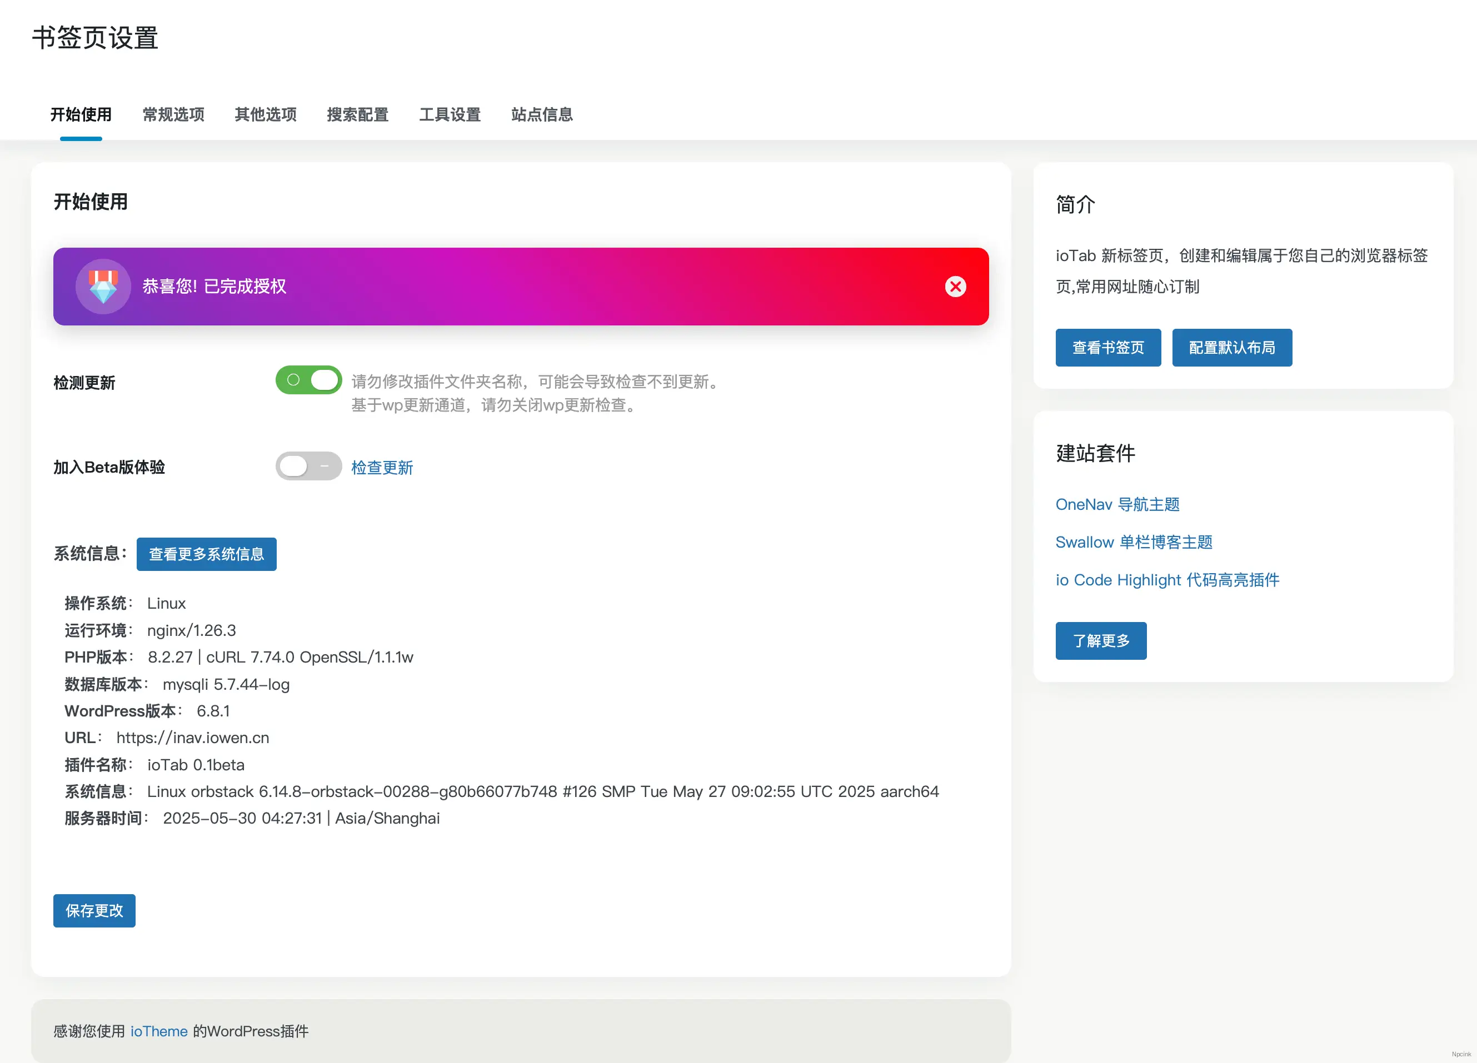Open the Swallow 单栏博客主题 link

click(x=1134, y=541)
